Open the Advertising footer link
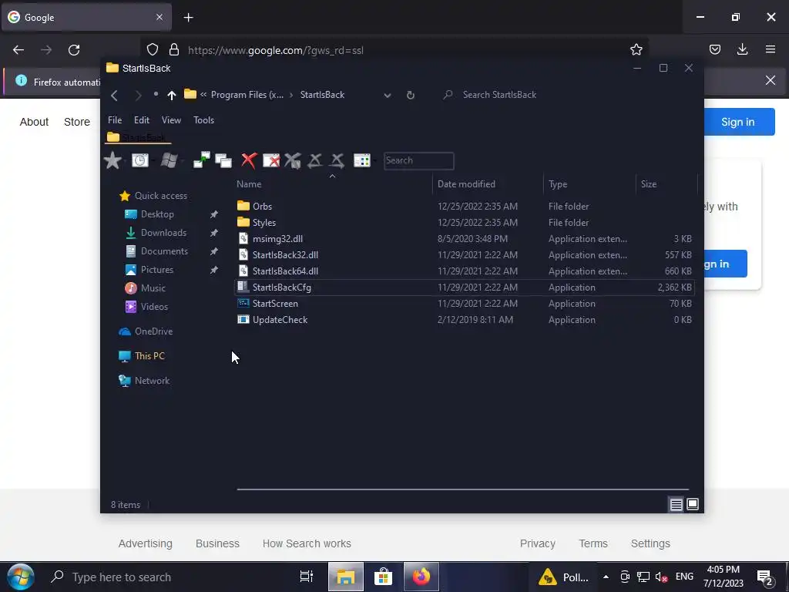This screenshot has width=789, height=592. tap(146, 543)
